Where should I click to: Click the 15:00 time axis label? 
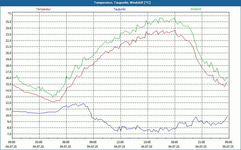147,142
